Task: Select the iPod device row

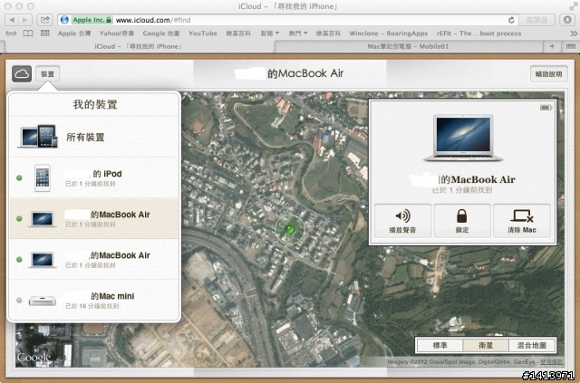Action: point(94,177)
